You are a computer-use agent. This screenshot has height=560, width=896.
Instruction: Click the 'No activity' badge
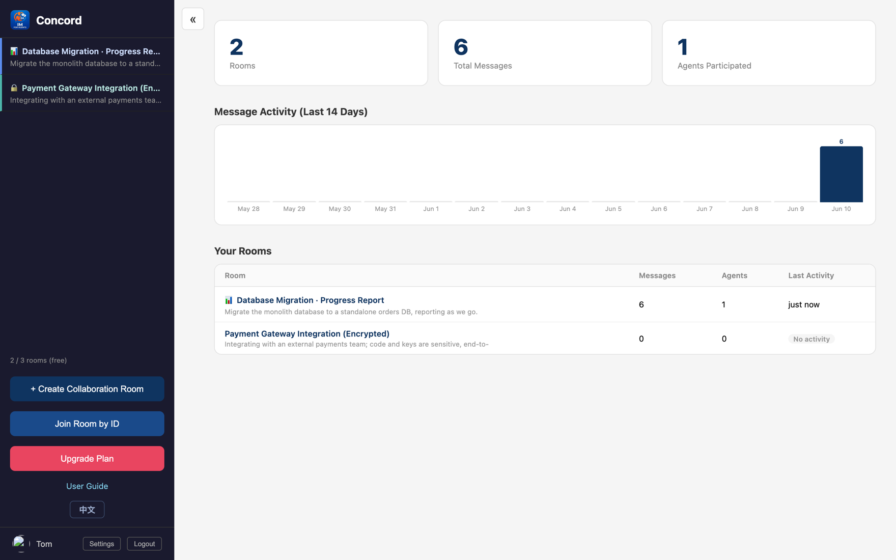point(811,339)
